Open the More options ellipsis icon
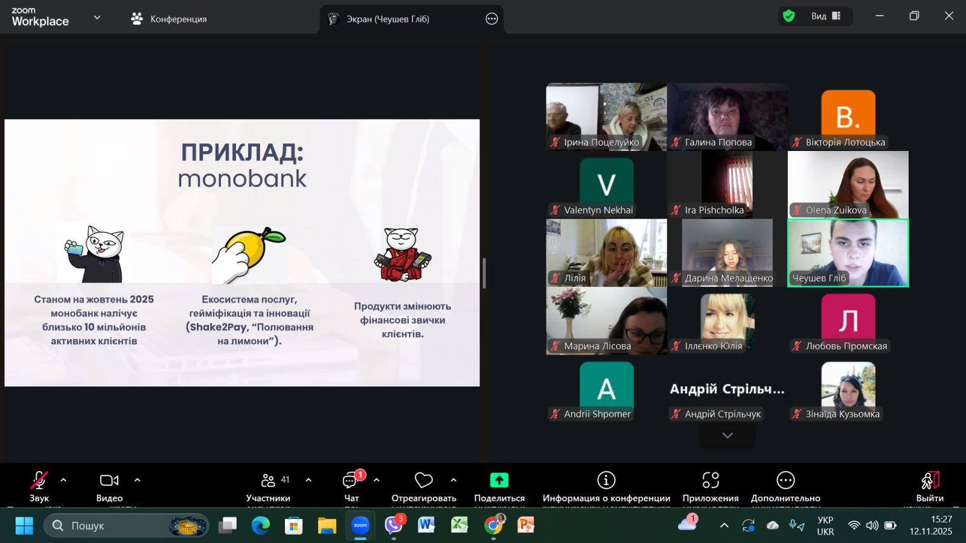This screenshot has height=543, width=966. 785,480
